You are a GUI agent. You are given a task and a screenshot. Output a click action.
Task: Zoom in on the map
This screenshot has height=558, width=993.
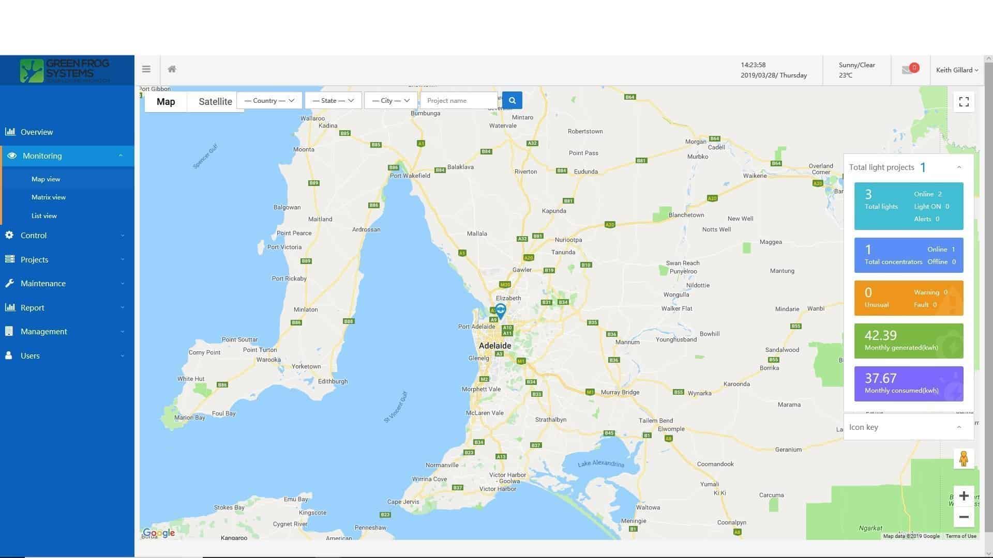click(x=964, y=496)
